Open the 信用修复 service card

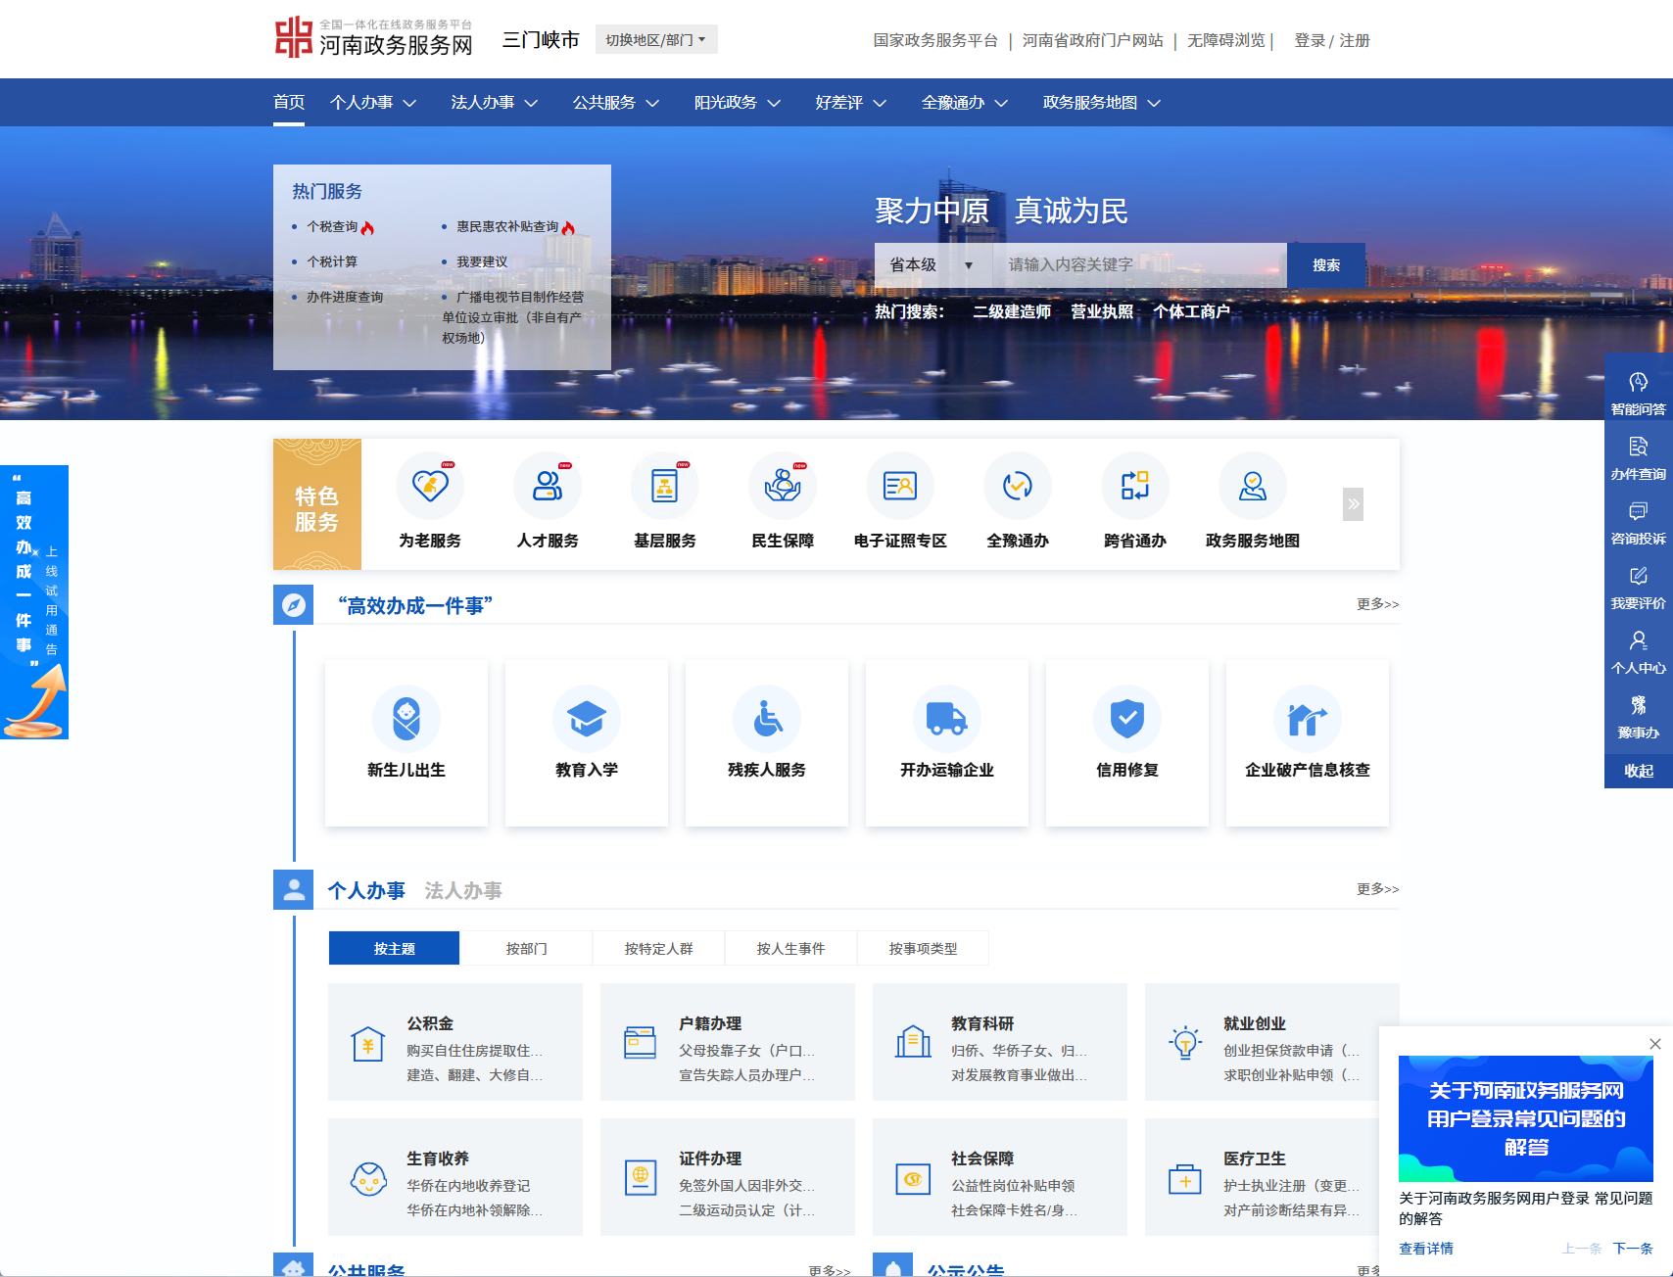tap(1127, 743)
